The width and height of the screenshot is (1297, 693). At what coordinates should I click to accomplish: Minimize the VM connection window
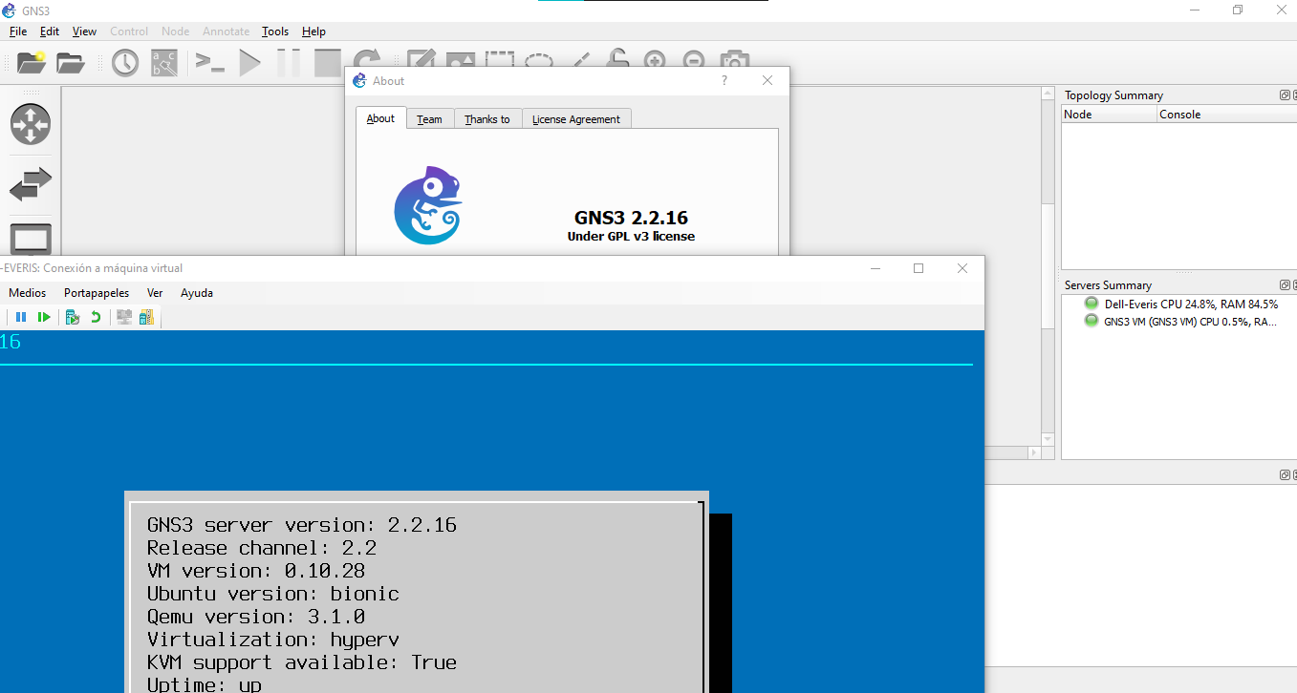pos(875,268)
